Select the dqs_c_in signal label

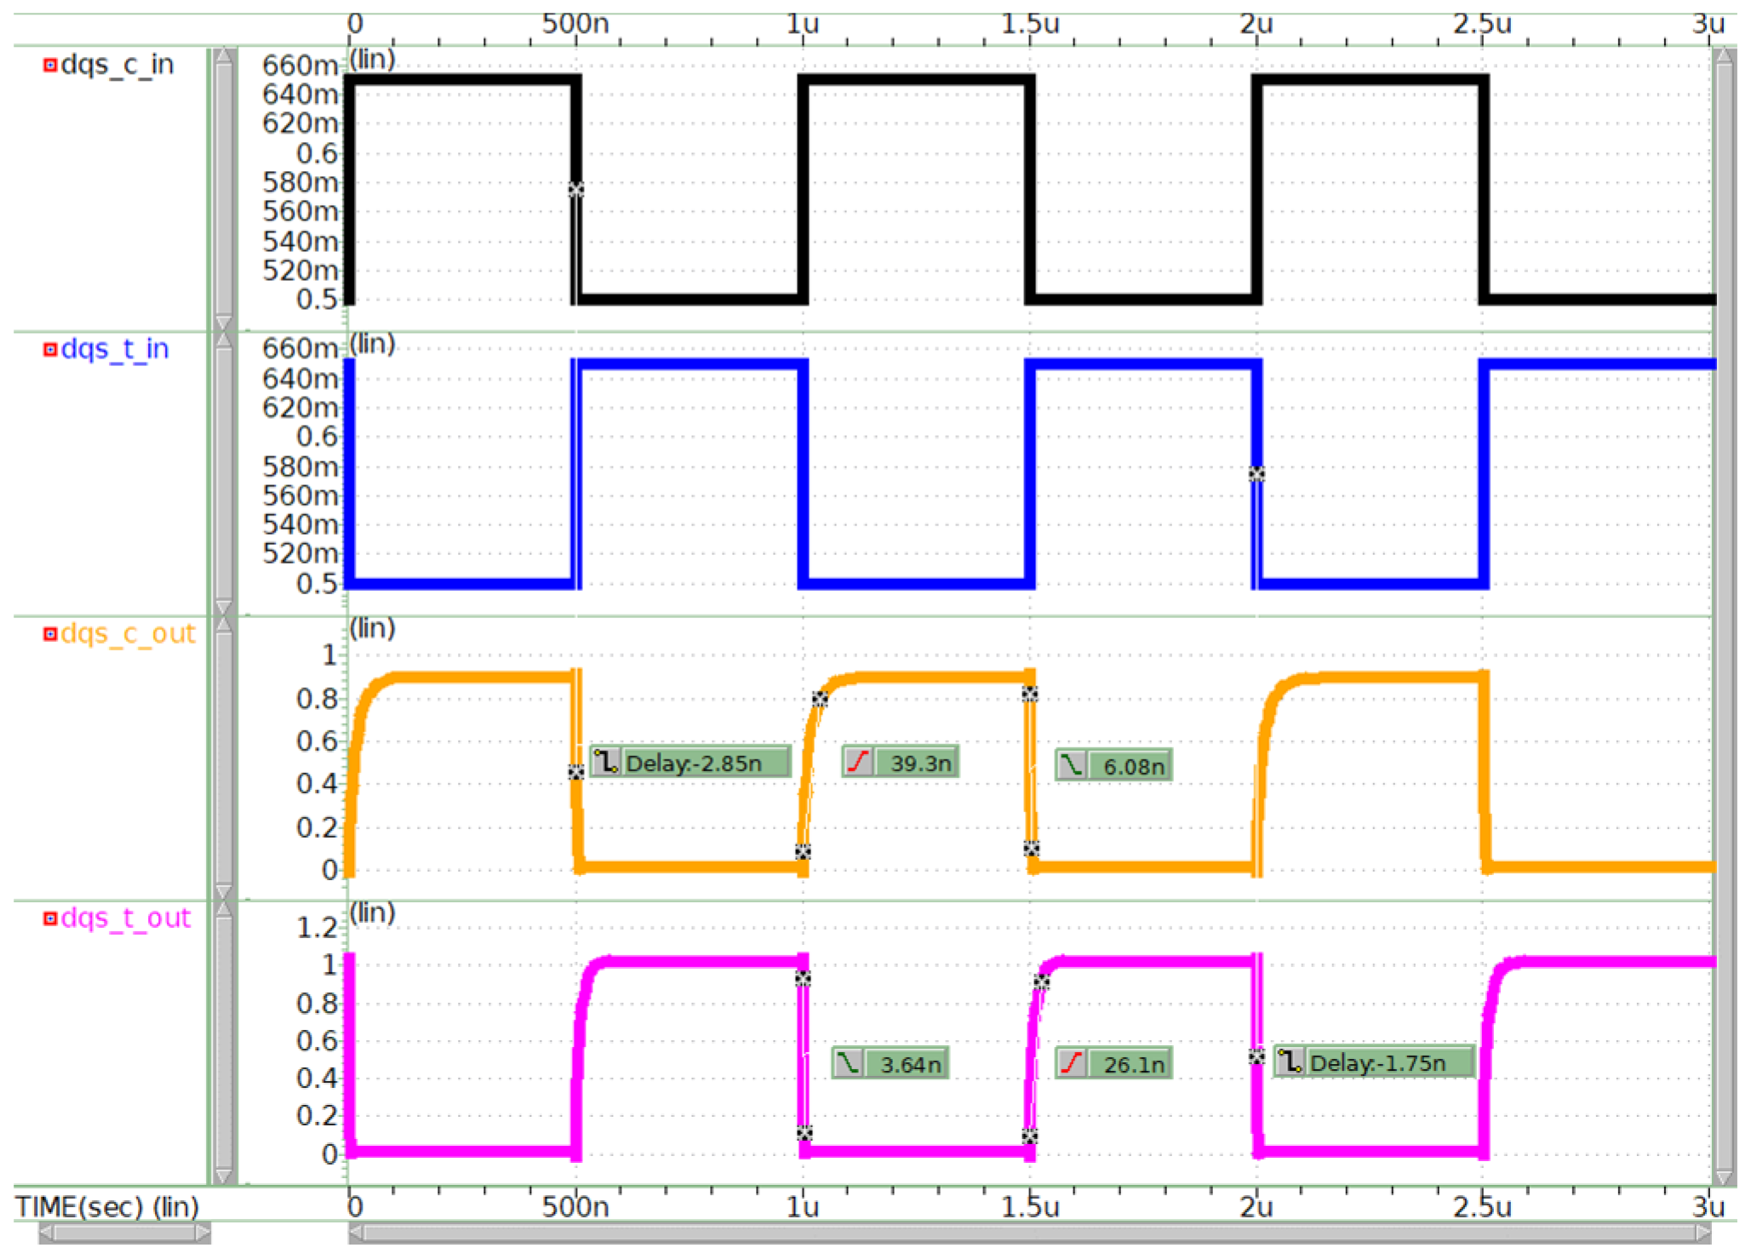click(117, 65)
